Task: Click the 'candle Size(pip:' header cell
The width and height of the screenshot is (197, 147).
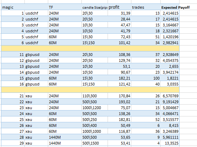Action: (95, 7)
